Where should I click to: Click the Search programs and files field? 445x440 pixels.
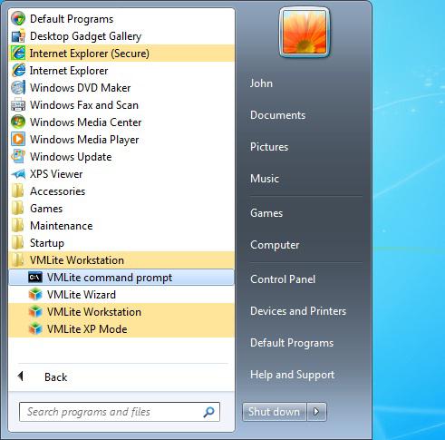click(120, 412)
